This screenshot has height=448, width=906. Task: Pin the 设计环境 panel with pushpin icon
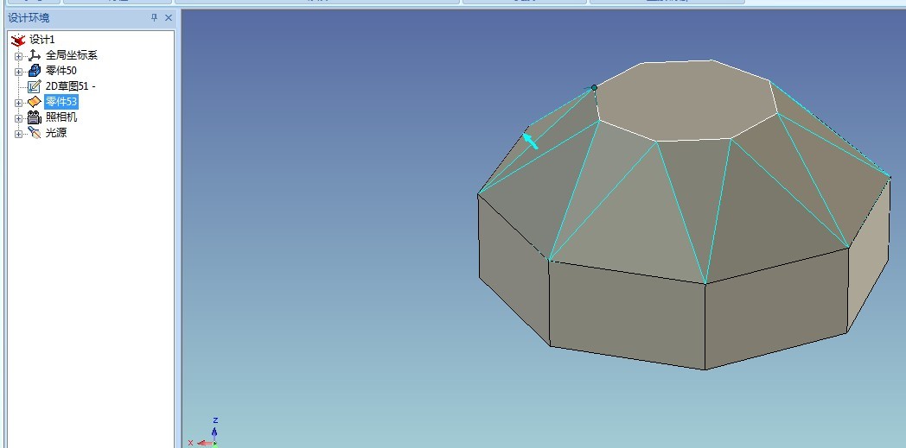pyautogui.click(x=154, y=17)
